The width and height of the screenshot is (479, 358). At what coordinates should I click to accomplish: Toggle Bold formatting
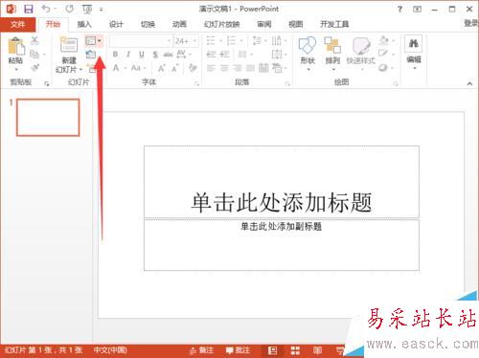click(115, 55)
